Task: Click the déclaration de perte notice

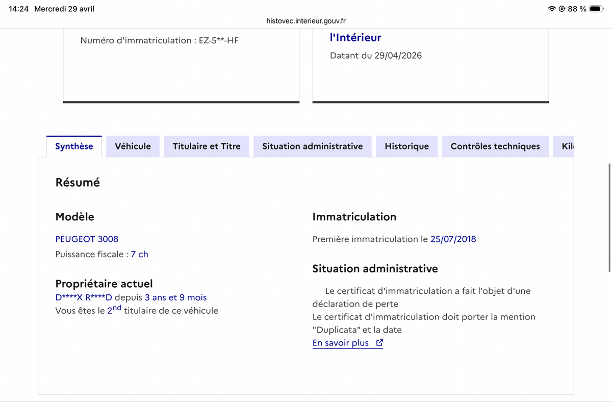Action: tap(422, 297)
